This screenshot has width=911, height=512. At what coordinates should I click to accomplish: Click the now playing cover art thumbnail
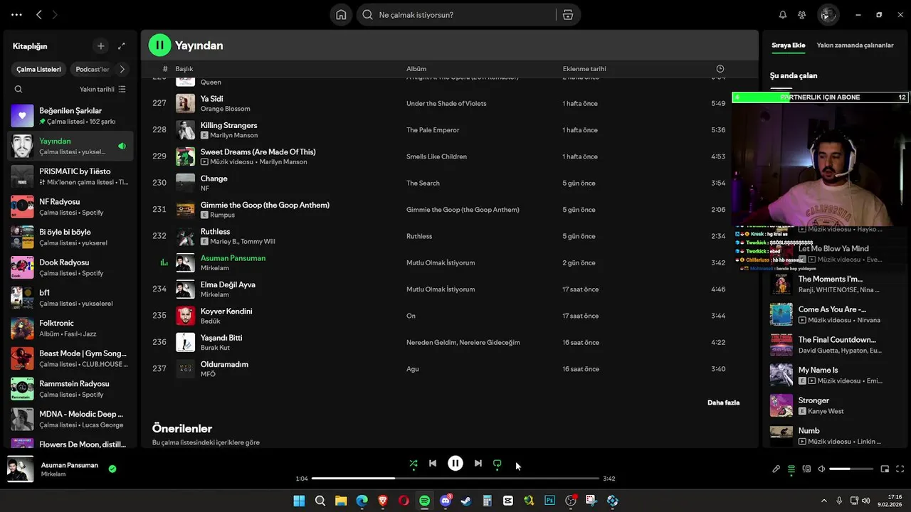coord(20,469)
